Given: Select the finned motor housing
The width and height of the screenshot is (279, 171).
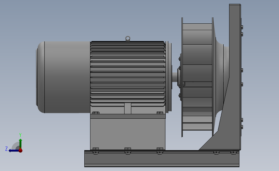Looking at the screenshot, I should tap(128, 74).
